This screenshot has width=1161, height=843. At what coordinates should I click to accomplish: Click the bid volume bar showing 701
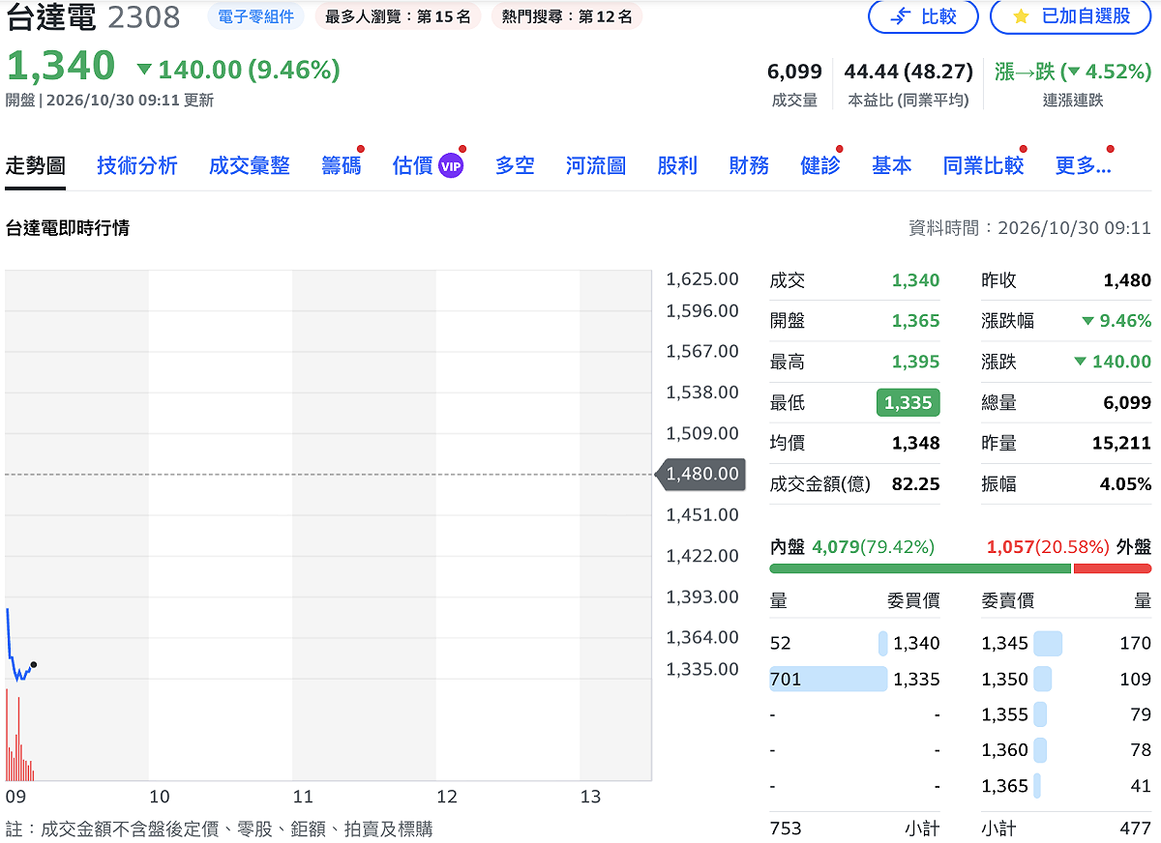coord(828,679)
